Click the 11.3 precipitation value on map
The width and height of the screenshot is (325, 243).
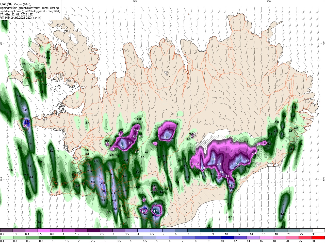(x=155, y=211)
